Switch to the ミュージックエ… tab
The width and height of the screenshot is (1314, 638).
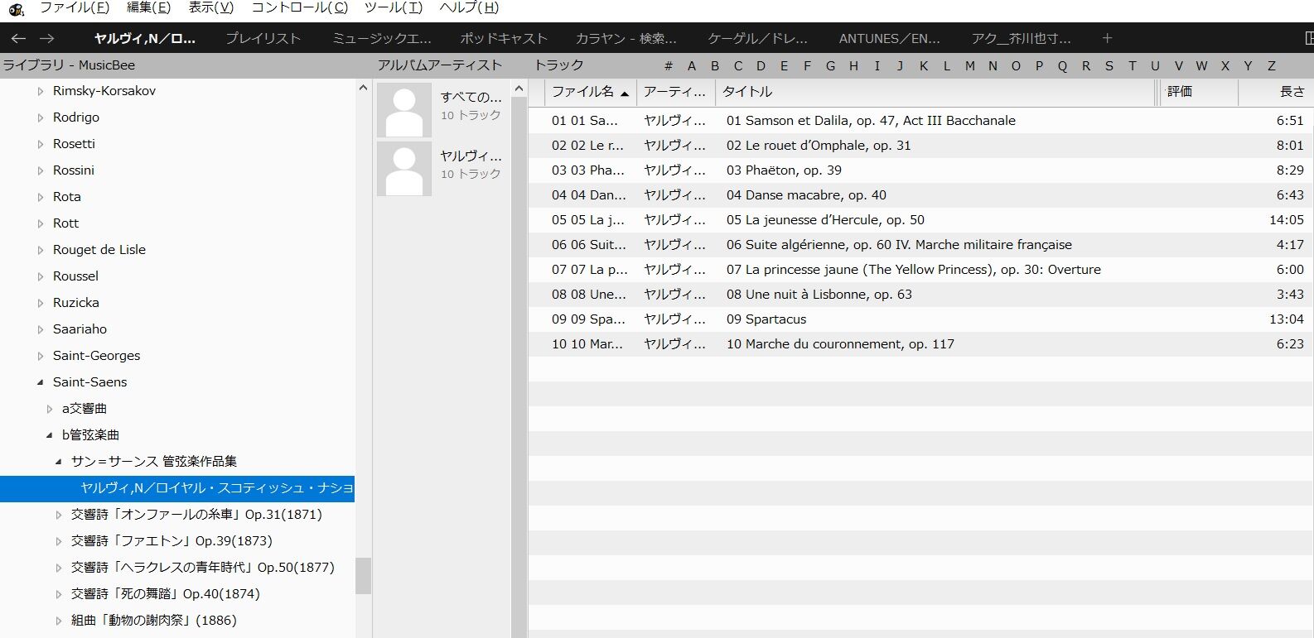point(381,38)
